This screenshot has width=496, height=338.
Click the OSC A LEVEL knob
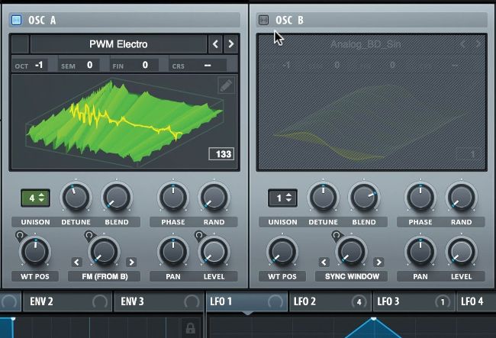click(x=214, y=251)
